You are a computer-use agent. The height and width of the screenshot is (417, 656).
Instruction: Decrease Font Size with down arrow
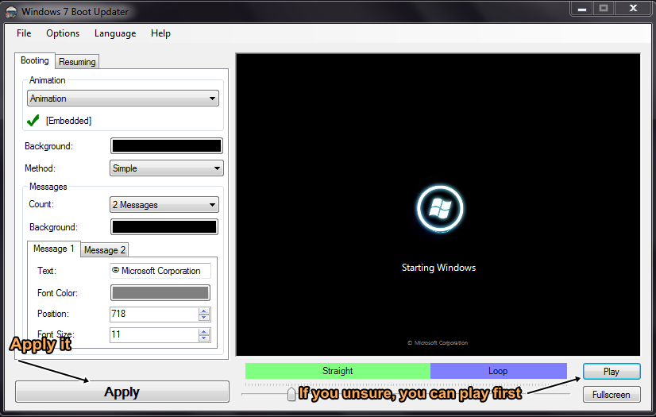(204, 338)
